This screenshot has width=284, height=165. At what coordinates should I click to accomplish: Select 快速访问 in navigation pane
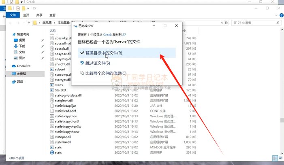coord(23,34)
